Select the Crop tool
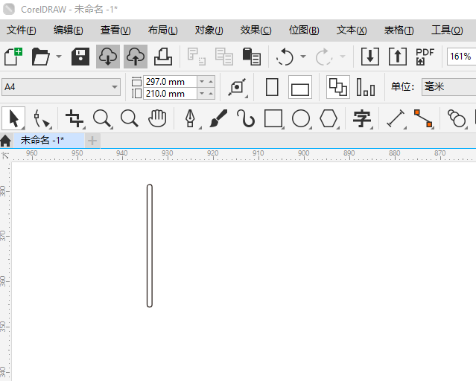 point(74,118)
